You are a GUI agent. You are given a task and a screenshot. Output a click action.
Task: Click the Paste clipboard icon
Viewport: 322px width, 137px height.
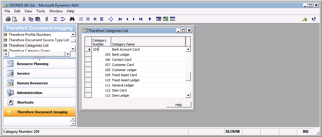tap(38, 19)
